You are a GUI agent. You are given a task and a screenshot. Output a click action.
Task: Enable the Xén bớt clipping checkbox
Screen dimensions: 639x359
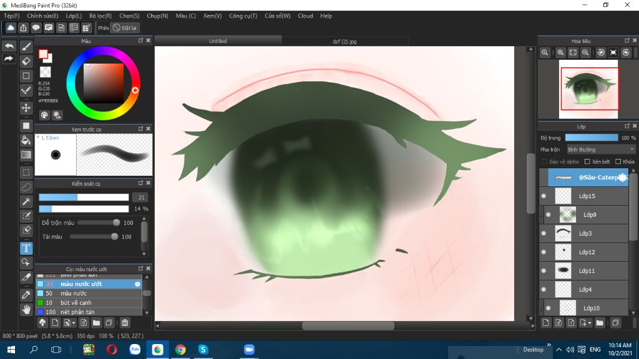pos(587,161)
